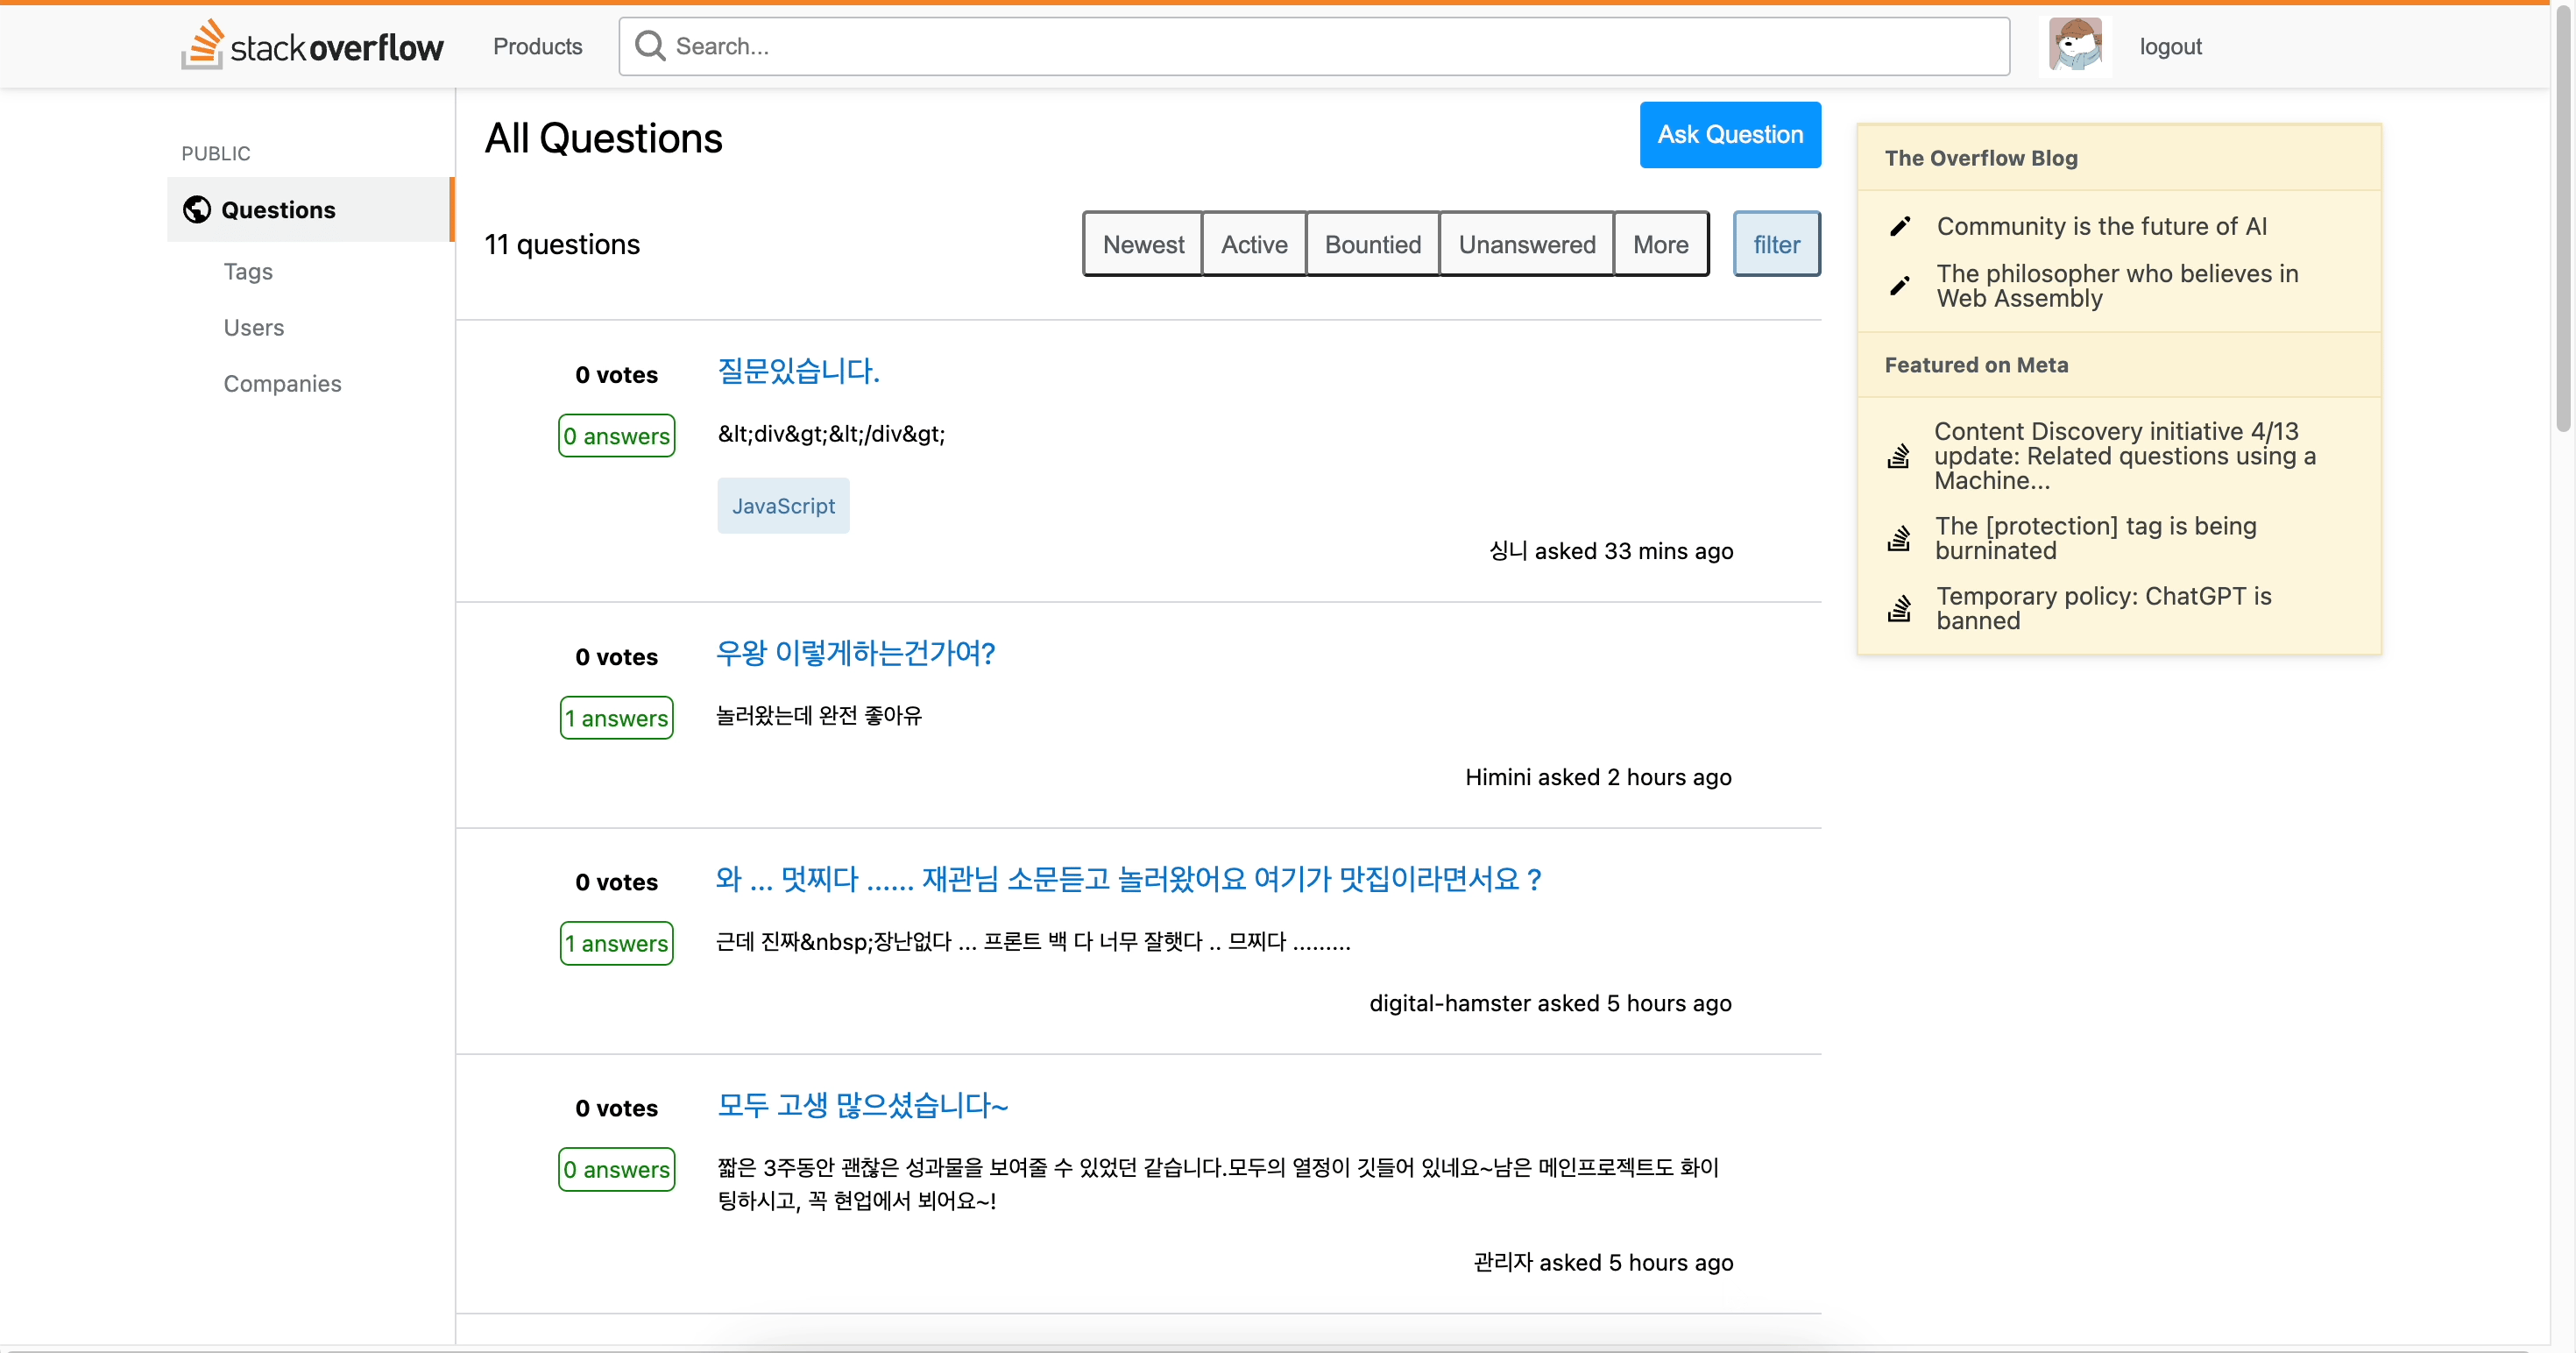Select the Unanswered sort tab
The width and height of the screenshot is (2576, 1353).
1526,244
